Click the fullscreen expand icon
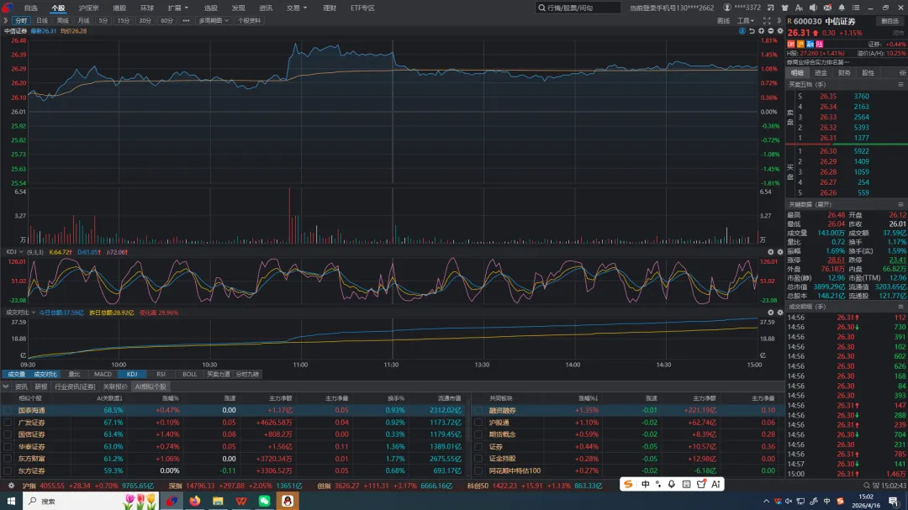This screenshot has width=908, height=510. (767, 20)
